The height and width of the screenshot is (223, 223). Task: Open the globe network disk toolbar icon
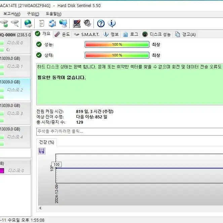[x=28, y=24]
